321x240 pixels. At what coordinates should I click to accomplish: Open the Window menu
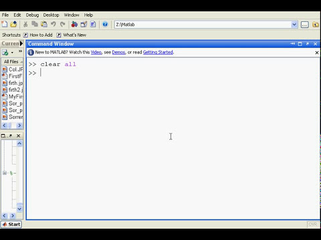[x=72, y=15]
